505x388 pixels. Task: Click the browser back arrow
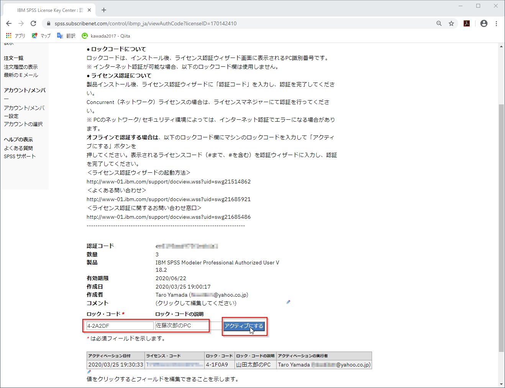[9, 23]
